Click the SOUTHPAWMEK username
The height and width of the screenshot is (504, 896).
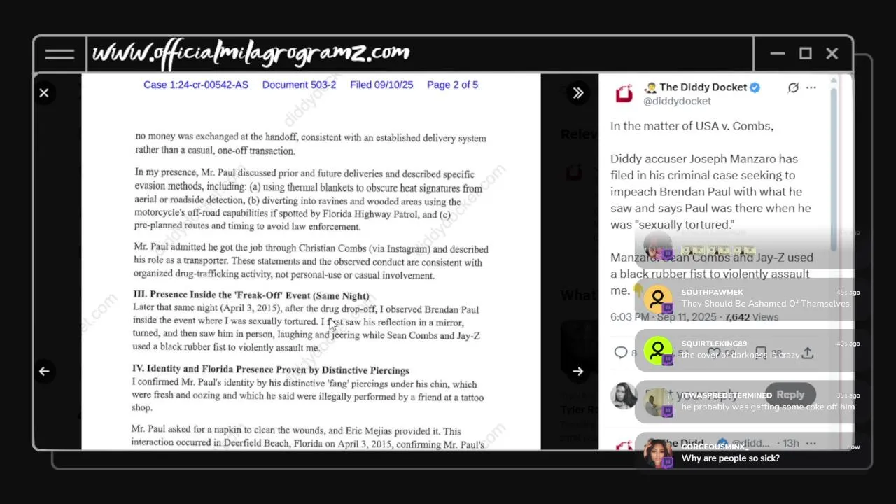coord(712,293)
